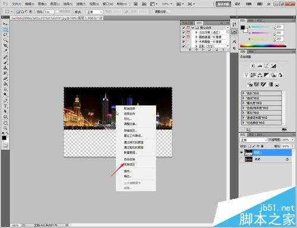Click trash icon in Actions panel

223,50
